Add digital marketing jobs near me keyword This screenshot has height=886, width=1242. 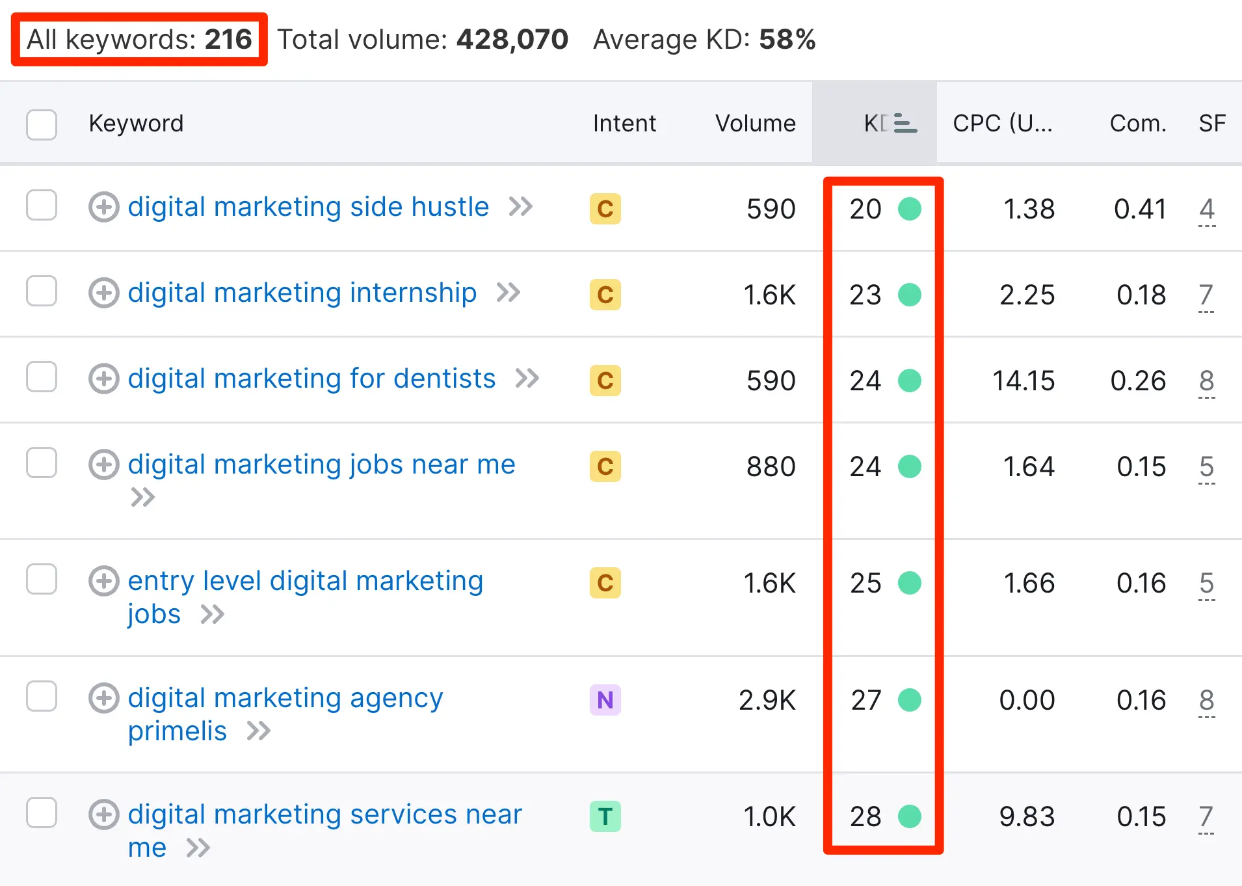tap(104, 465)
